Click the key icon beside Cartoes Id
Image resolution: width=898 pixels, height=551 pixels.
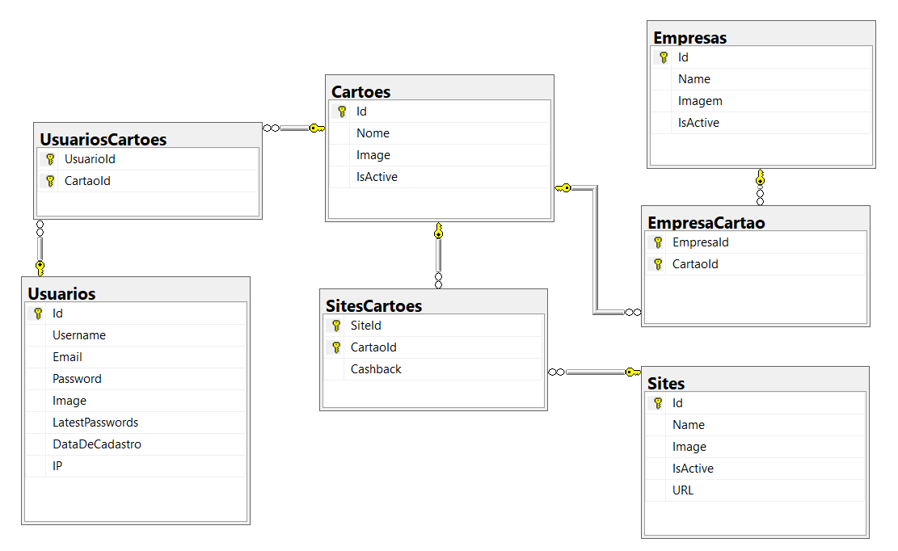click(342, 111)
